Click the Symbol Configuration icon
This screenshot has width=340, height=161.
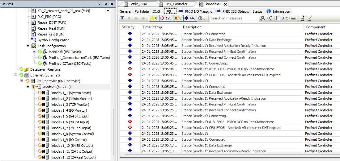coord(34,40)
